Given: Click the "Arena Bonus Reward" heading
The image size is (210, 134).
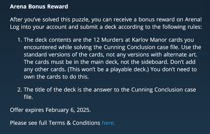Looking at the screenshot, I should [39, 6].
